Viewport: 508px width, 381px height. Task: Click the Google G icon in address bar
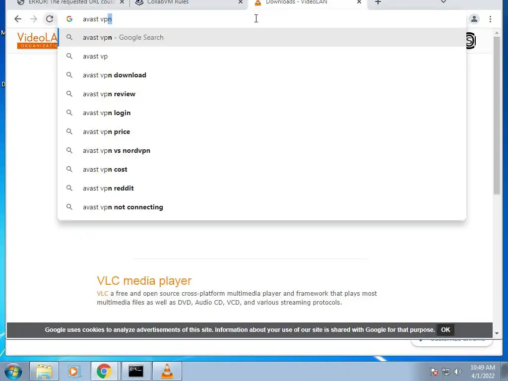[69, 19]
